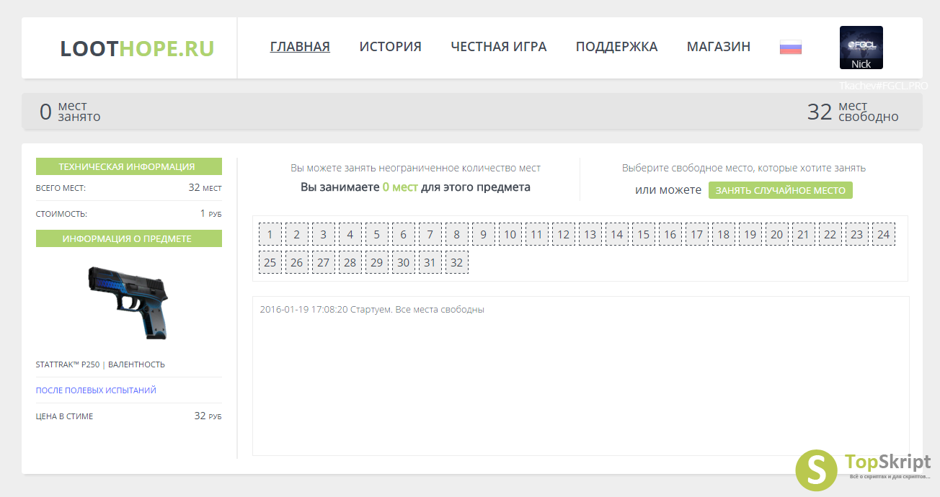Click the СТОИМОСТЬ row
The height and width of the screenshot is (497, 940).
pos(129,214)
